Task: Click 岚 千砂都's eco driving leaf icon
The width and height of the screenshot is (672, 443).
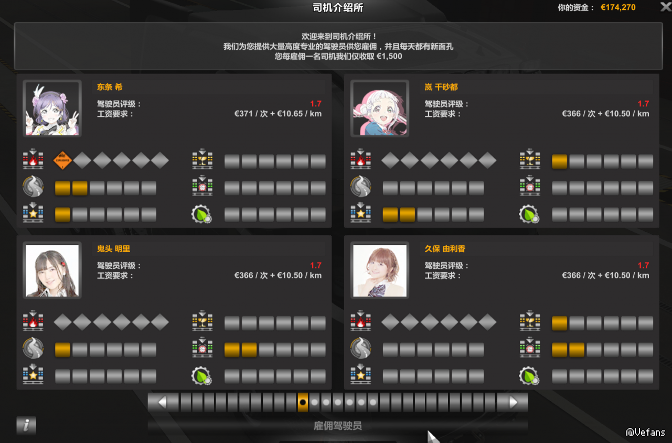Action: coord(530,213)
